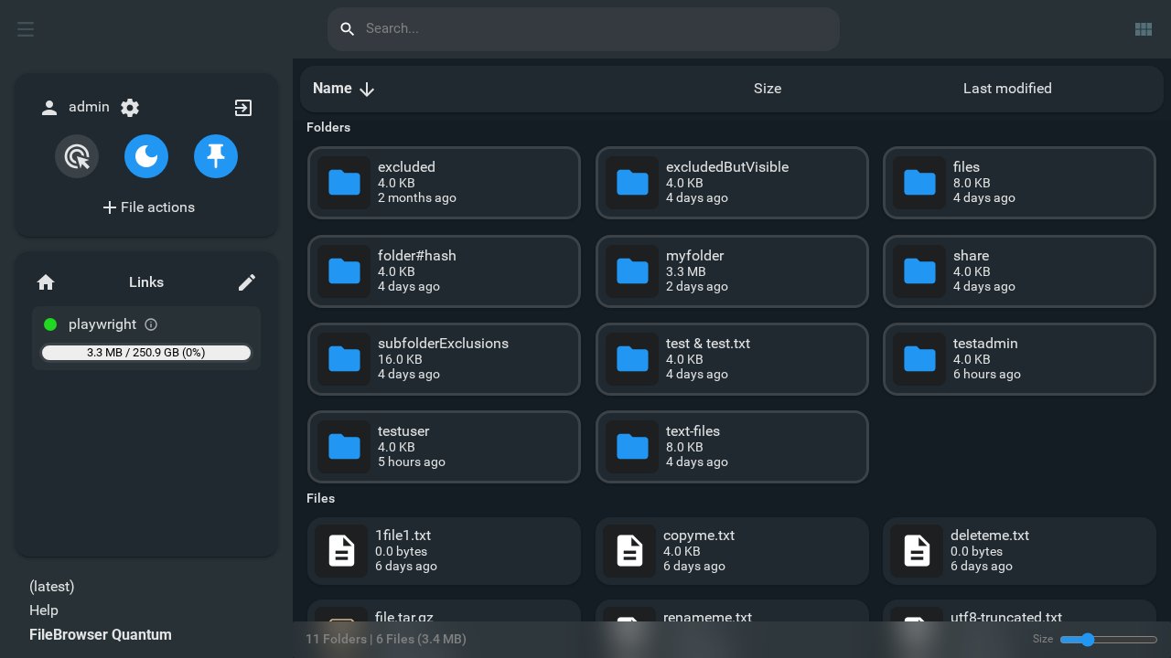Click the admin user profile icon
This screenshot has width=1171, height=658.
click(49, 108)
